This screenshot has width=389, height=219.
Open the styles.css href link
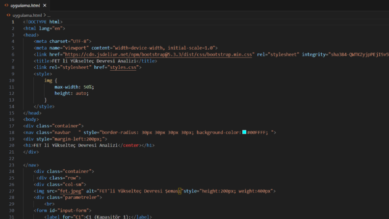pyautogui.click(x=123, y=67)
